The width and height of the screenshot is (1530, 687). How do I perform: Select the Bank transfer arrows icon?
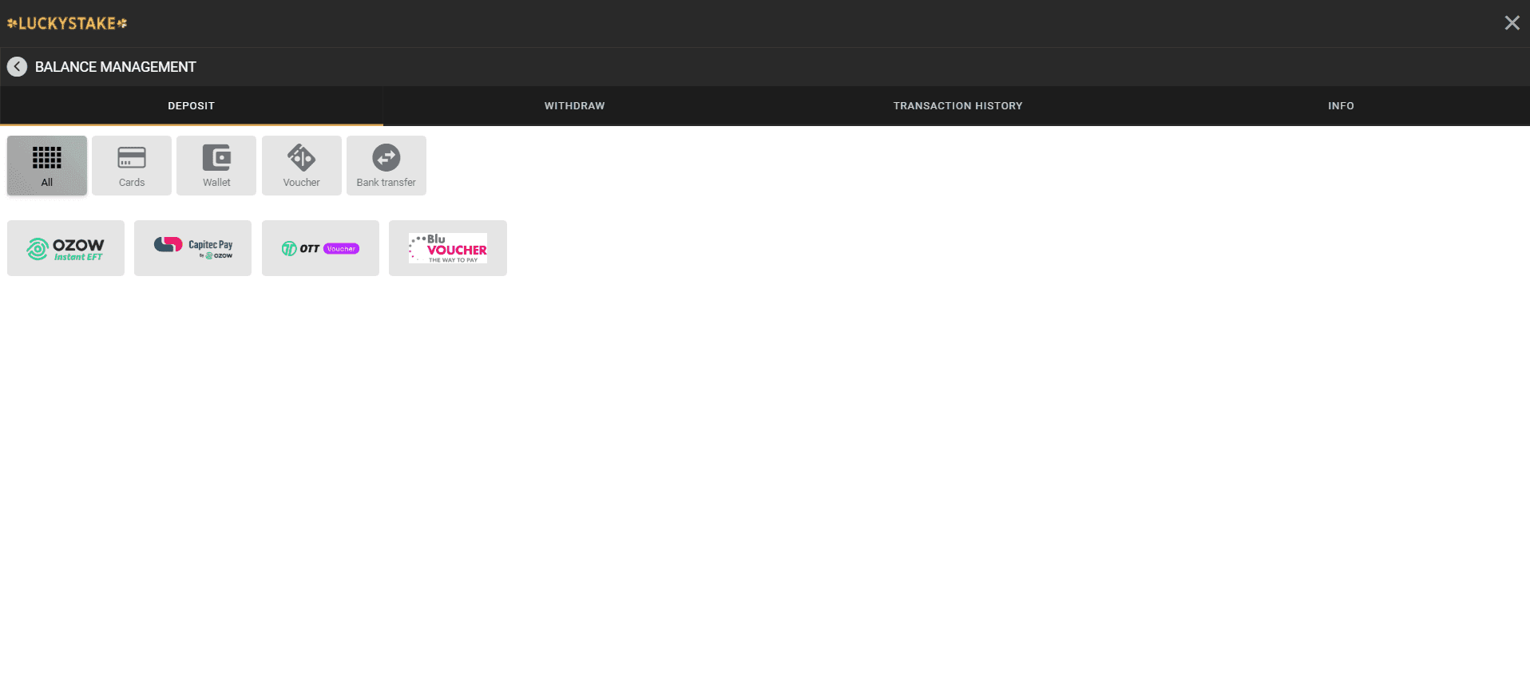(386, 158)
